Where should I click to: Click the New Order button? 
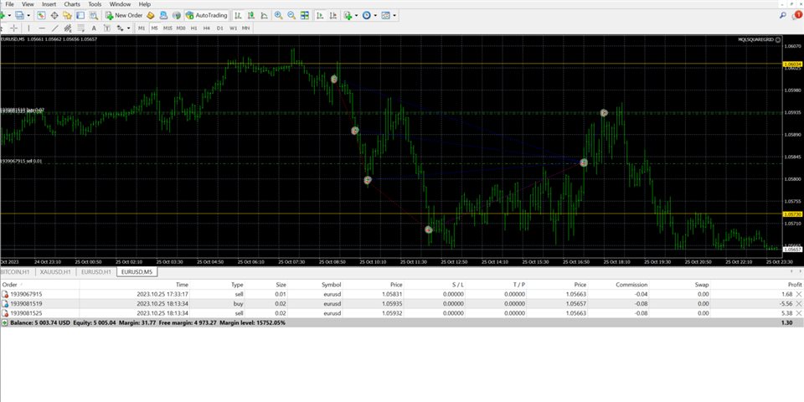point(124,15)
